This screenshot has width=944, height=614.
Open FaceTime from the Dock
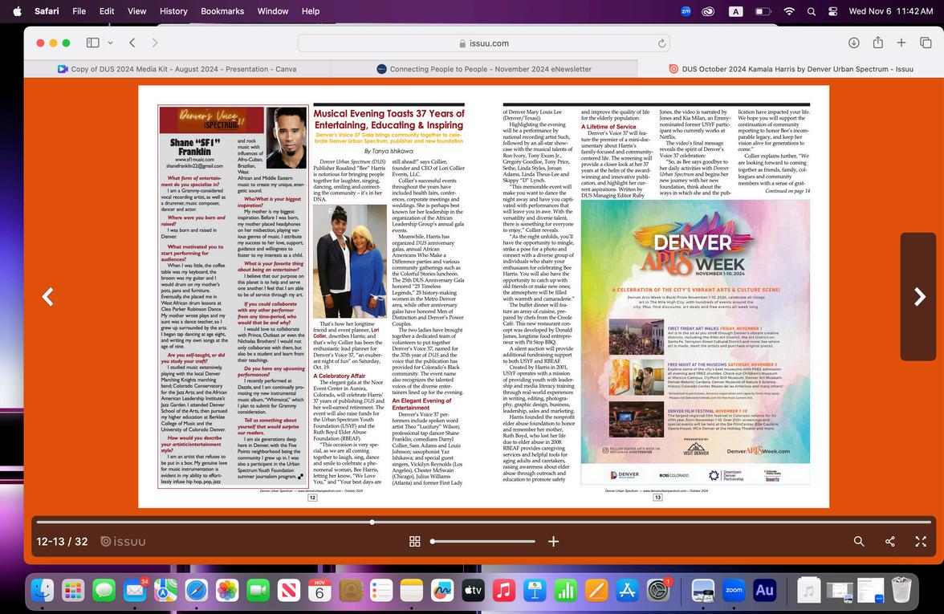tap(258, 591)
